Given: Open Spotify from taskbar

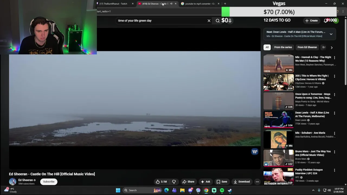Looking at the screenshot, I should (222, 190).
